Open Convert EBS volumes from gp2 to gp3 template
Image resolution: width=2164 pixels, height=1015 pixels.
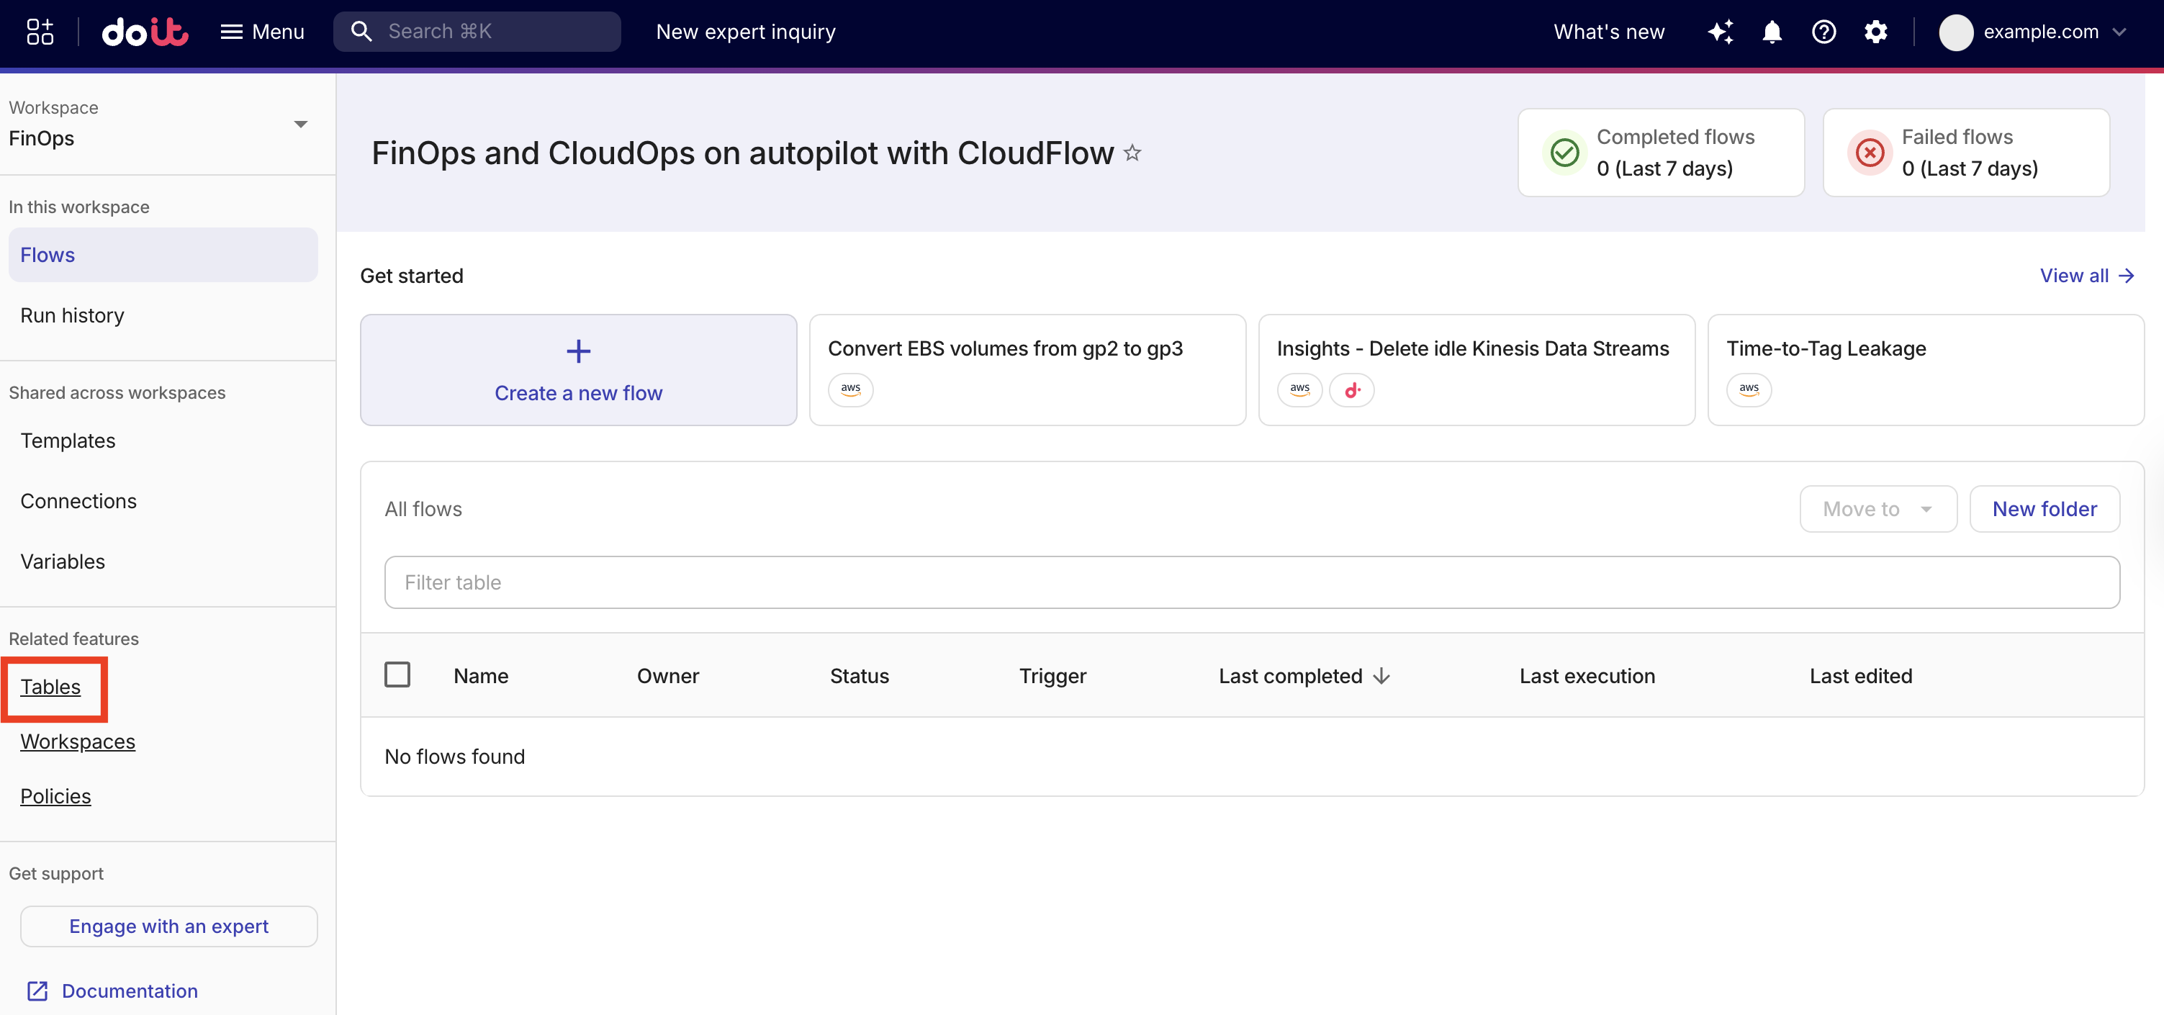[1027, 370]
